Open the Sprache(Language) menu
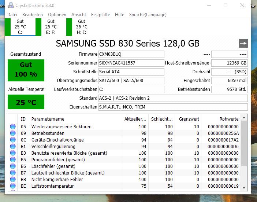This screenshot has height=202, width=257. click(148, 15)
